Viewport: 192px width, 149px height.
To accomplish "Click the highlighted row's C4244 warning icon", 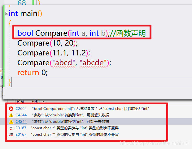I will (x=11, y=122).
